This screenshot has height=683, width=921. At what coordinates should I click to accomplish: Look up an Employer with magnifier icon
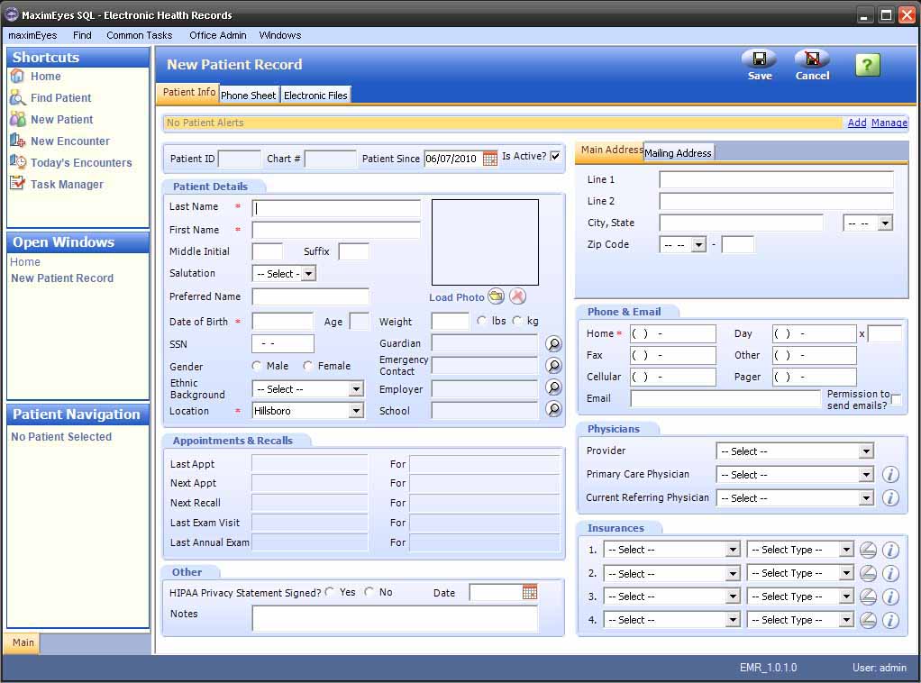click(x=553, y=387)
